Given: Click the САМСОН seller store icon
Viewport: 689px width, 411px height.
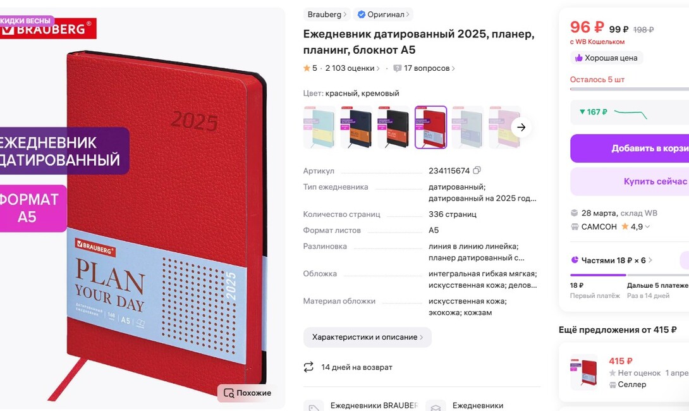Looking at the screenshot, I should [575, 227].
